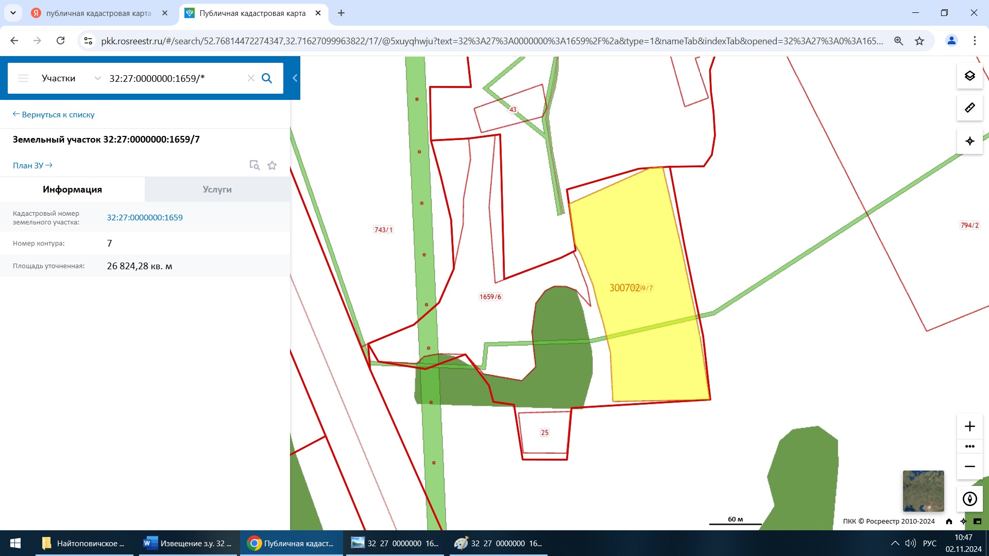
Task: Zoom in on the map
Action: coord(969,426)
